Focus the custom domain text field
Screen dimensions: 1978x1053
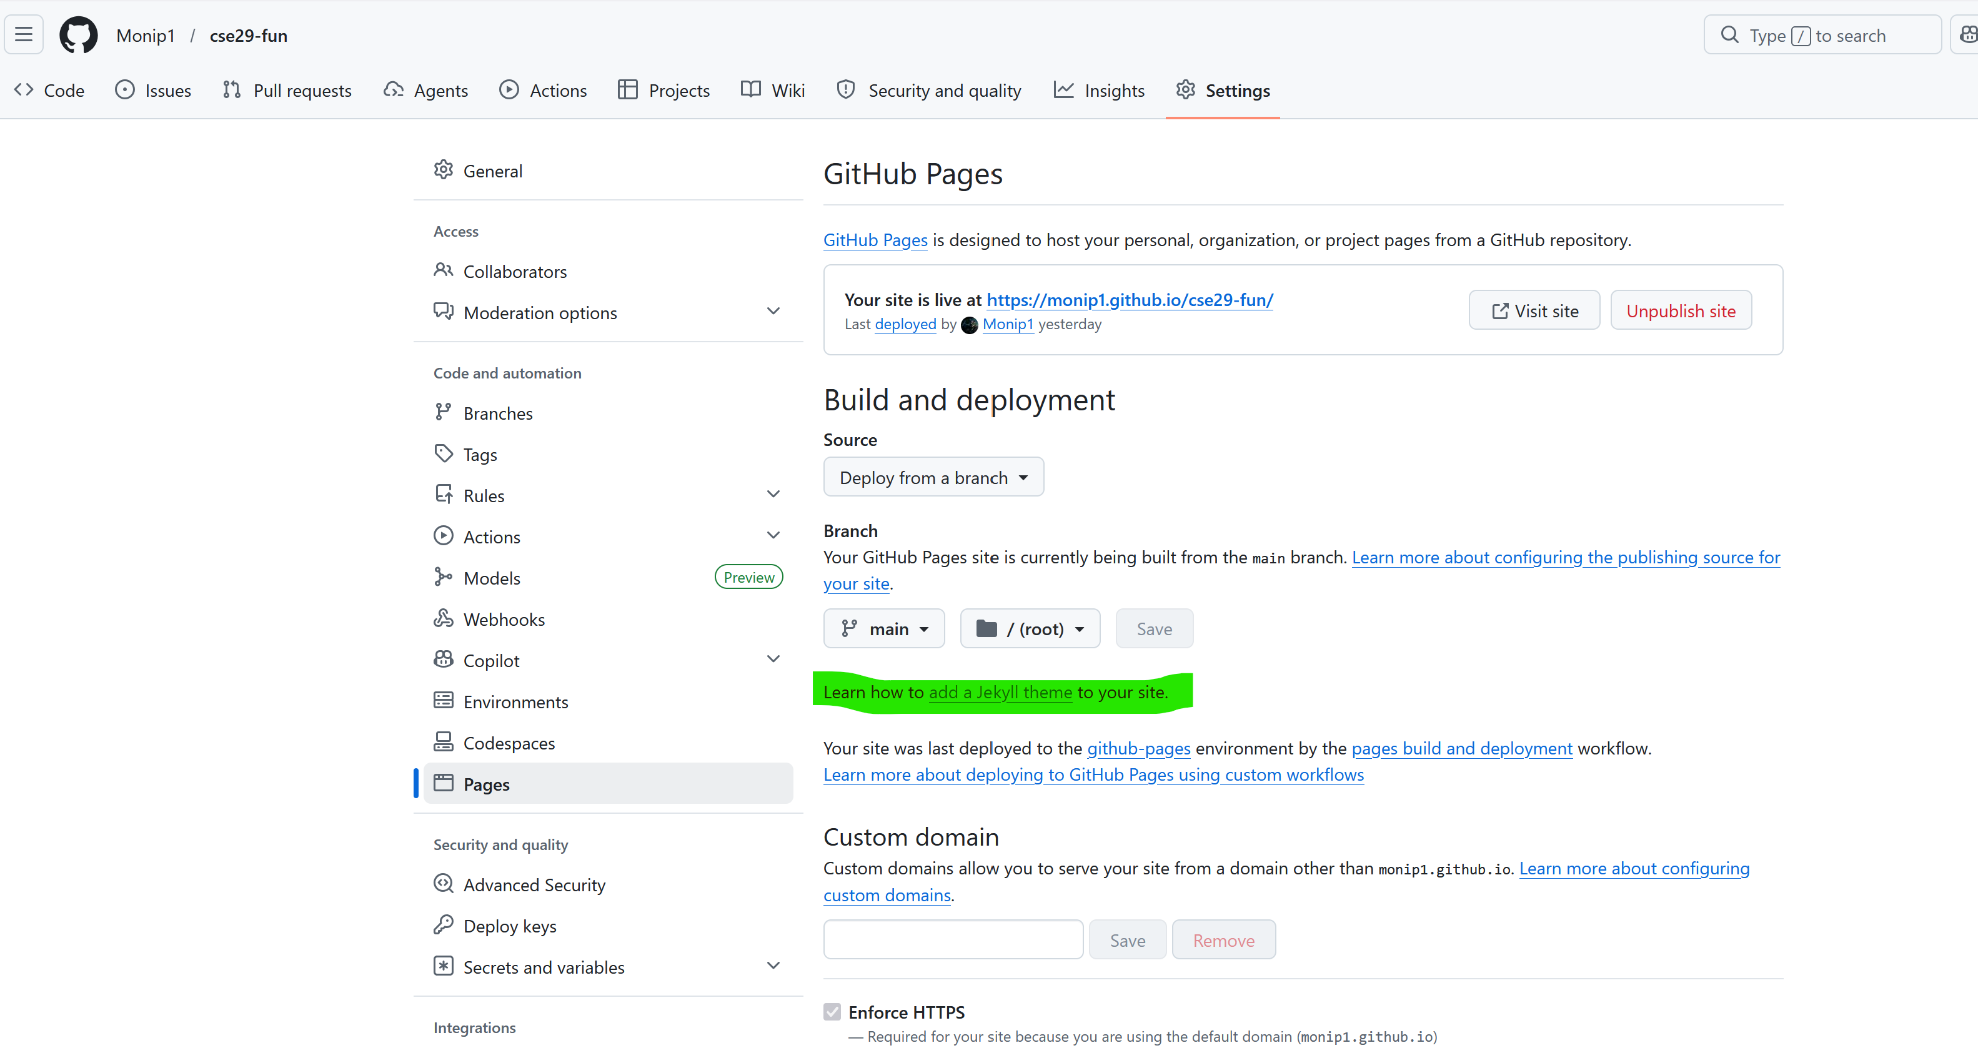(x=953, y=939)
